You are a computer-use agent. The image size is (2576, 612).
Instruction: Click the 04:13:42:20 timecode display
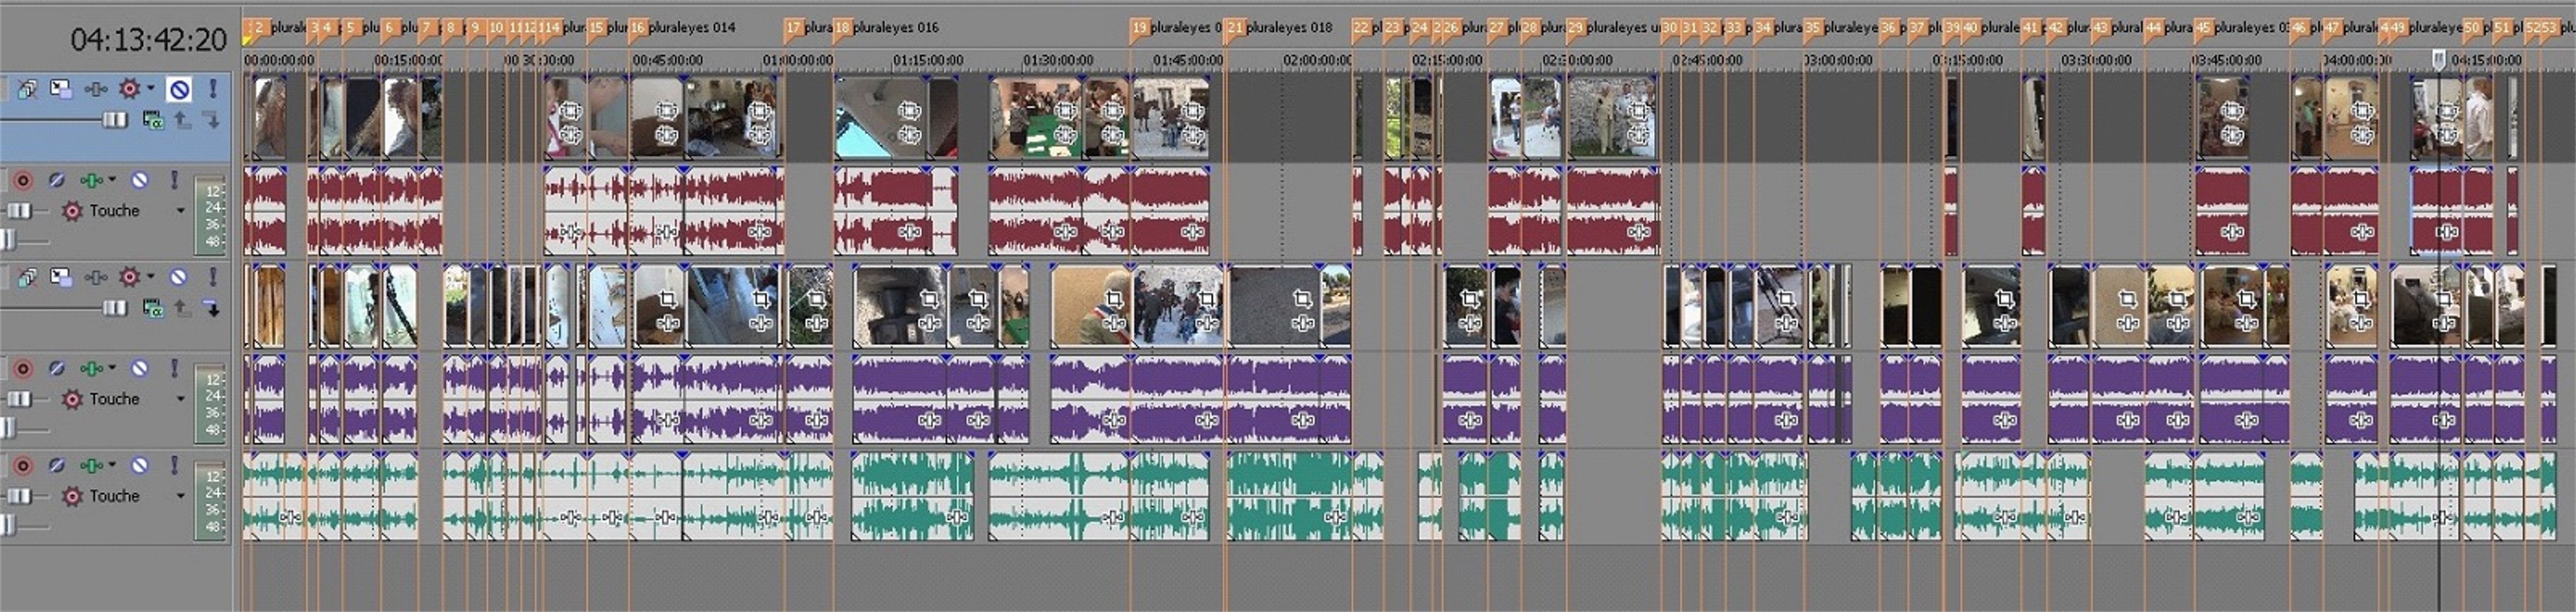coord(148,40)
